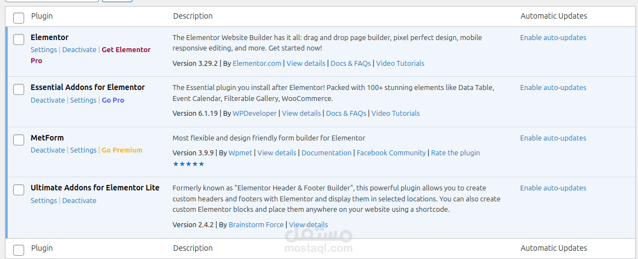Screen dimensions: 638x259
Task: Click the bottom Automatic Updates footer label
Action: click(x=554, y=248)
